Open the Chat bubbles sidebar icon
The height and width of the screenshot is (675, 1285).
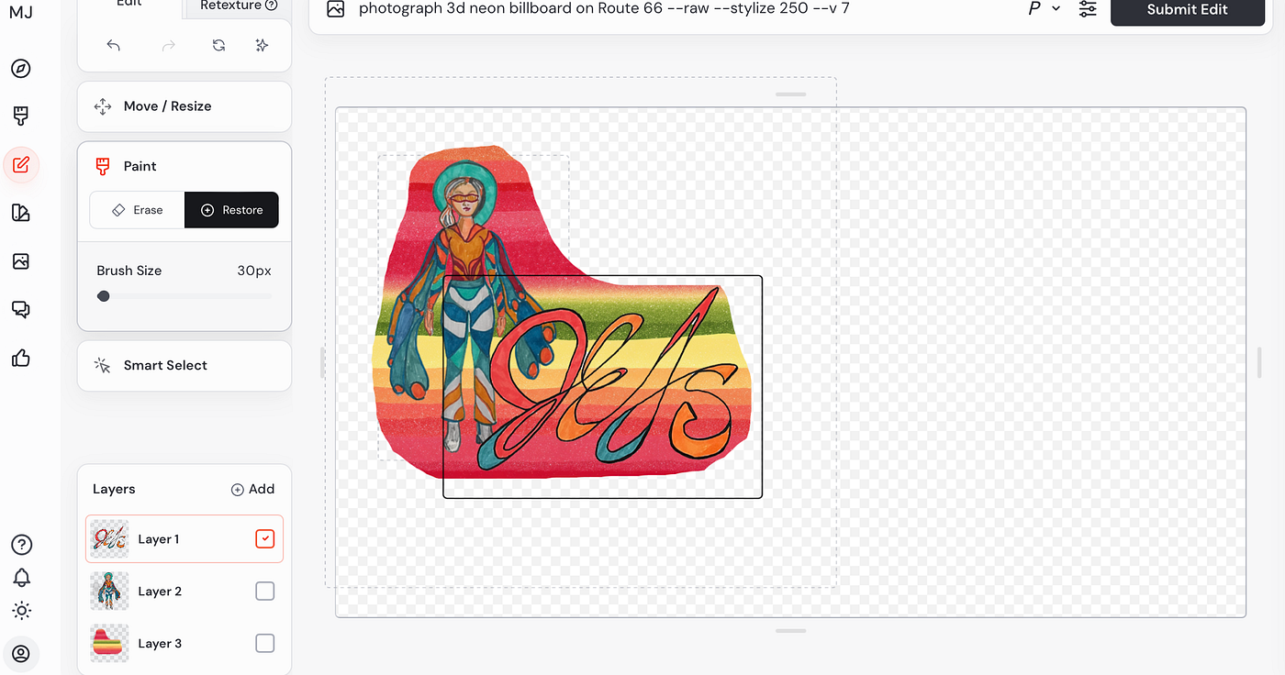(x=21, y=309)
